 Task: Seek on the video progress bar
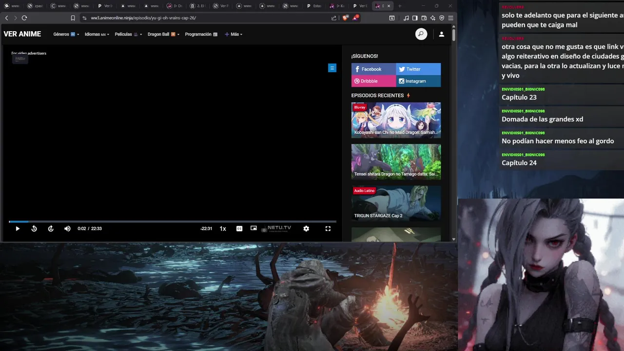pos(173,222)
